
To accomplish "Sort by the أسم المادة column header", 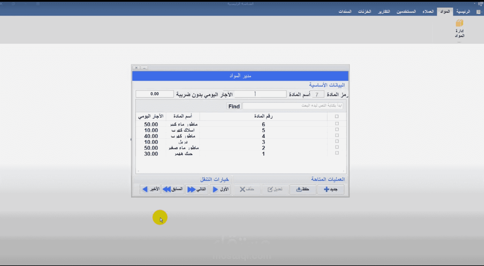I will point(183,116).
